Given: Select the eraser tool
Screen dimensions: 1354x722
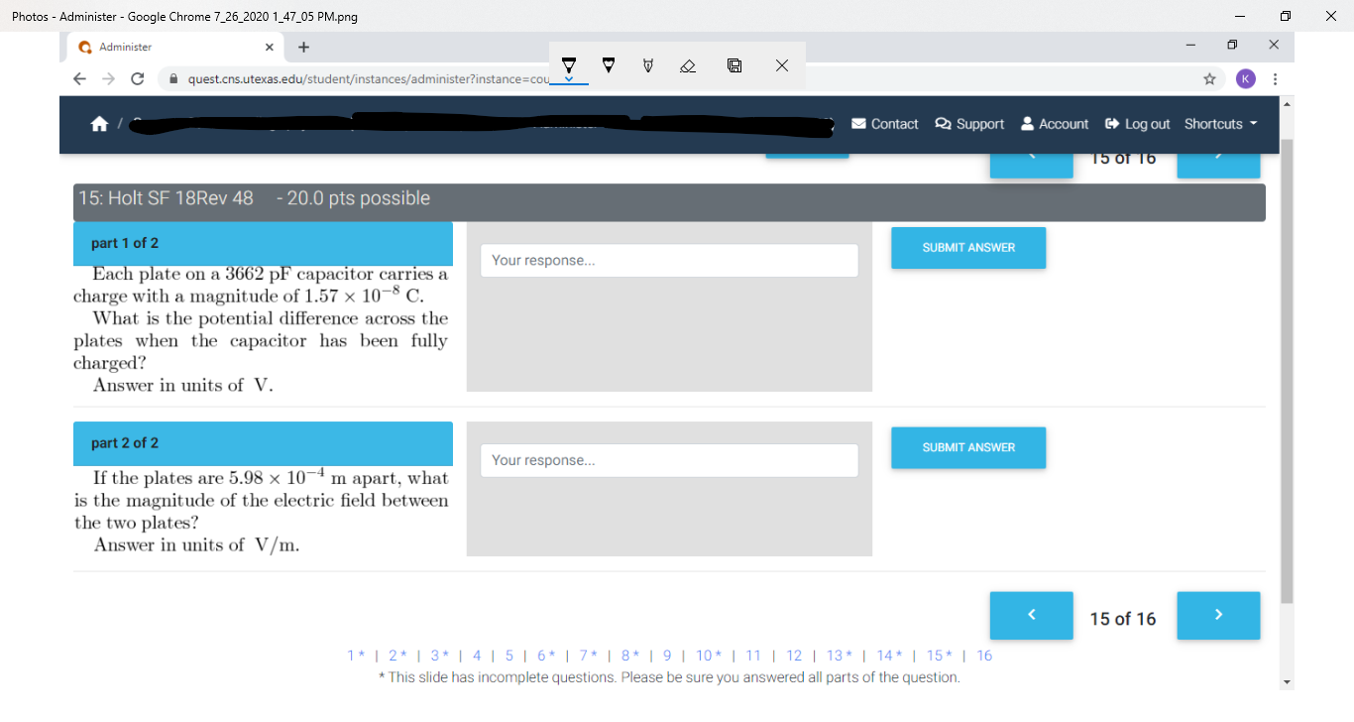Looking at the screenshot, I should point(688,65).
